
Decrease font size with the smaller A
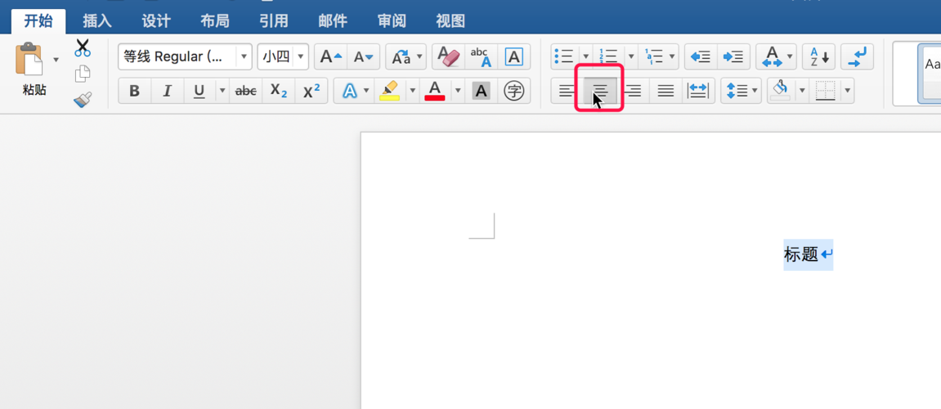[363, 57]
